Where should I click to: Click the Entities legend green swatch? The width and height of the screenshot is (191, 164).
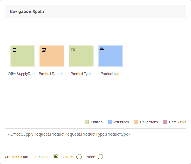[87, 122]
